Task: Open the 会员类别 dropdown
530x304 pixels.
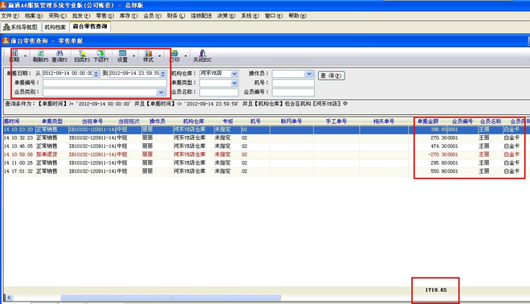Action: [x=161, y=92]
